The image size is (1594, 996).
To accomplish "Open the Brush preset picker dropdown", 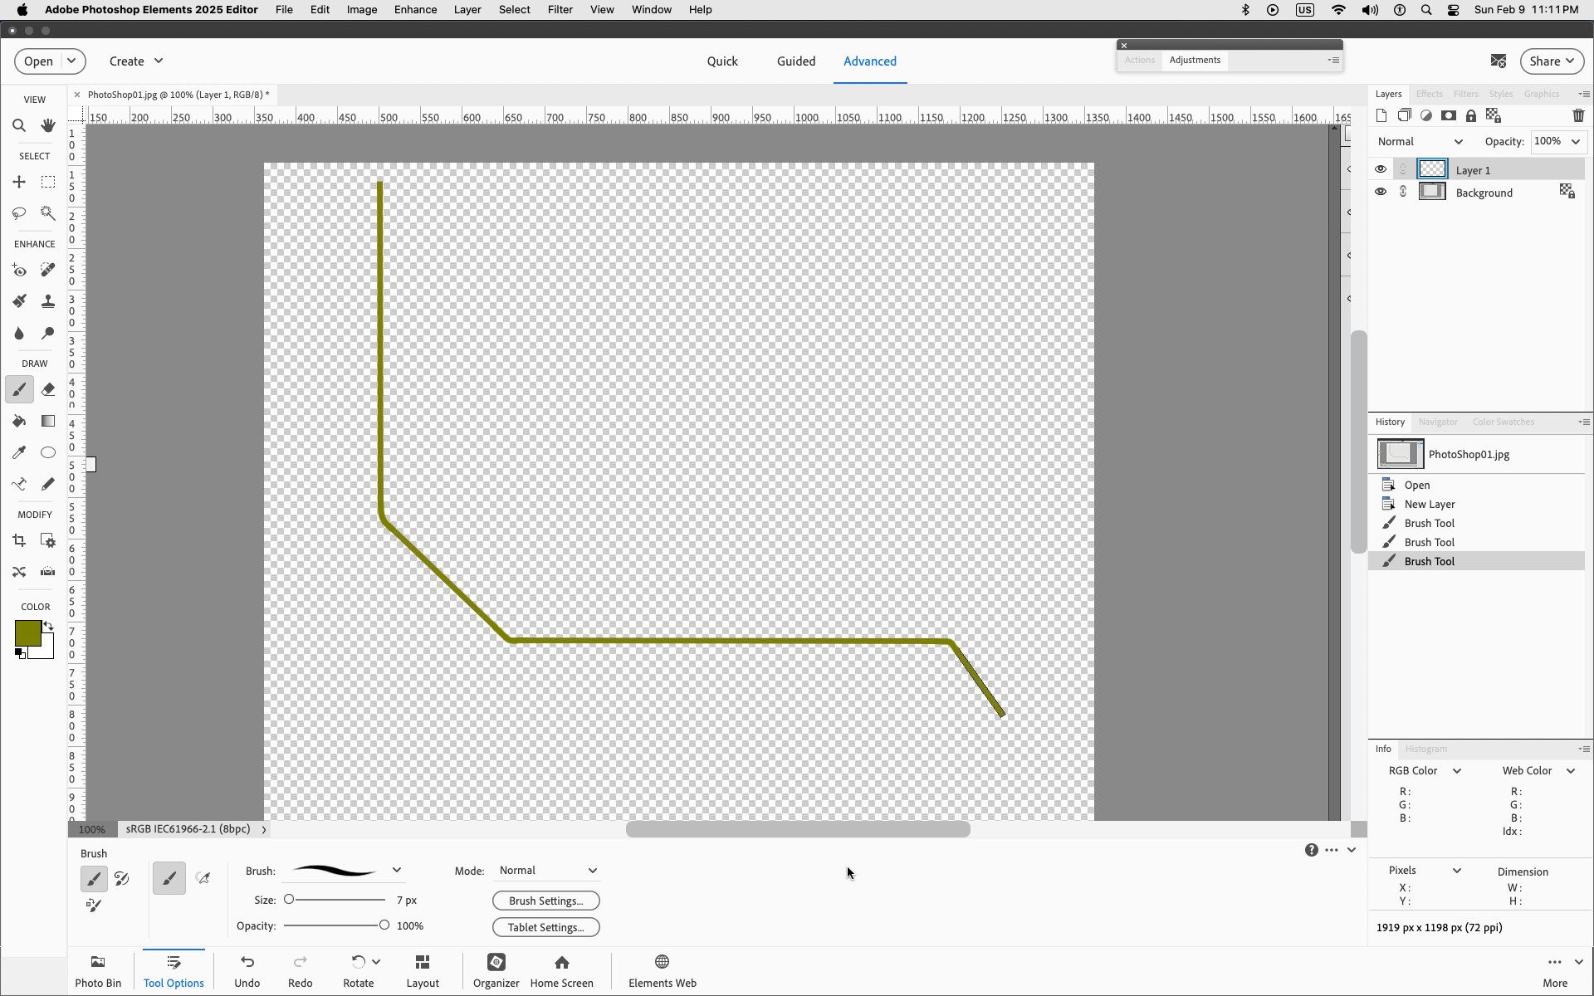I will 397,871.
